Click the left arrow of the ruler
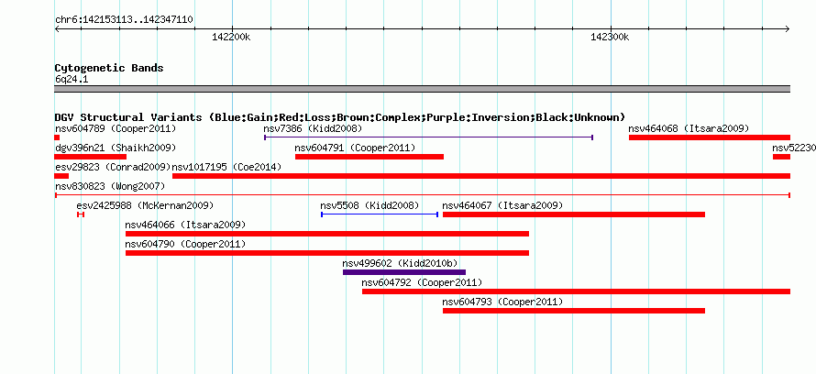The image size is (816, 374). (57, 28)
